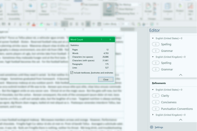Viewport: 197px width, 131px height.
Task: Collapse the corrections section with up chevron
Action: click(x=181, y=75)
